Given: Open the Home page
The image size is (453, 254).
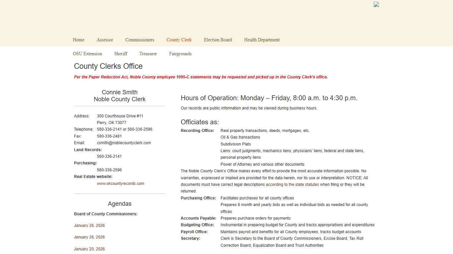Looking at the screenshot, I should [78, 40].
